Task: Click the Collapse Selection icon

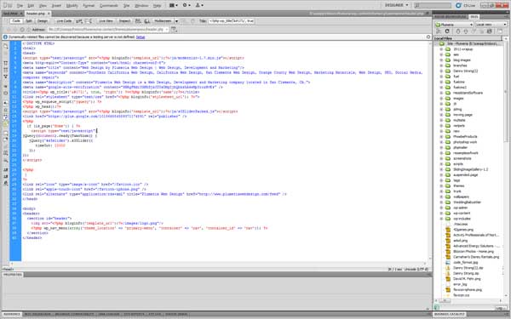Action: (x=6, y=70)
